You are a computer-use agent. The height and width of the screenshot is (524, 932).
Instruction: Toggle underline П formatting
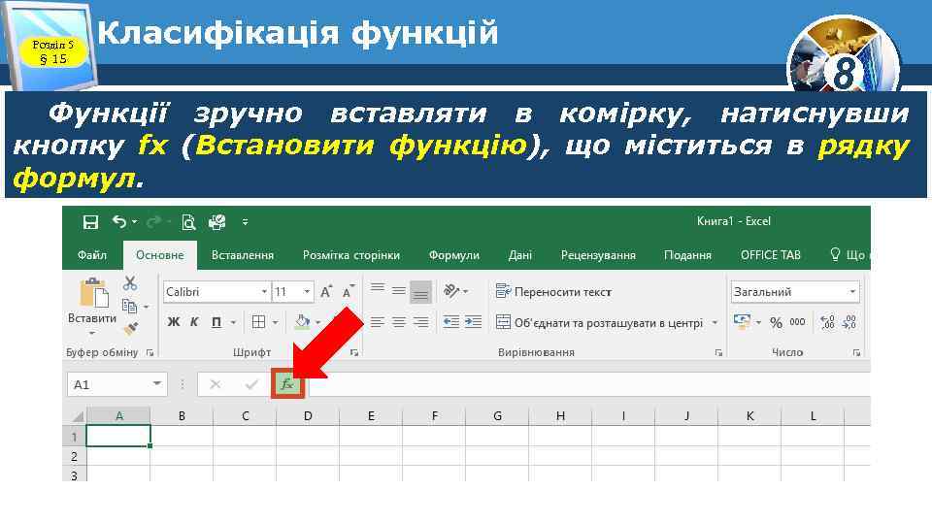[x=216, y=322]
